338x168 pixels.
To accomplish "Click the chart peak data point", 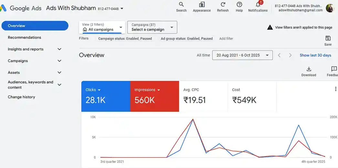I will 193,119.
